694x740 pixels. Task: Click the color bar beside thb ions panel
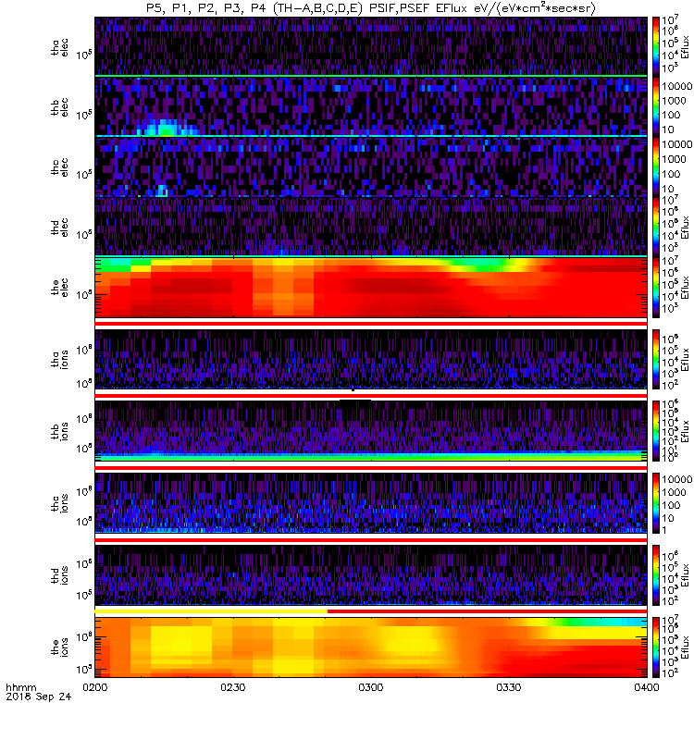pyautogui.click(x=656, y=431)
